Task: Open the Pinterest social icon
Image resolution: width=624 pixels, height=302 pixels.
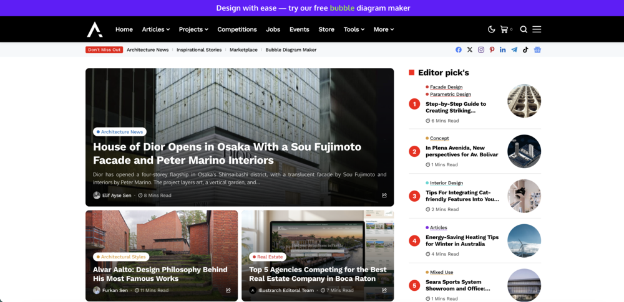Action: point(492,50)
